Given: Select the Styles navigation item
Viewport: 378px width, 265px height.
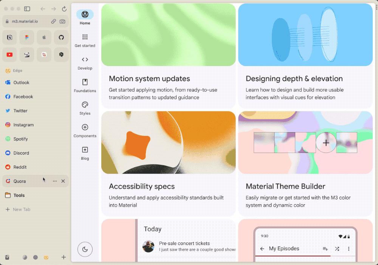Looking at the screenshot, I should (85, 108).
